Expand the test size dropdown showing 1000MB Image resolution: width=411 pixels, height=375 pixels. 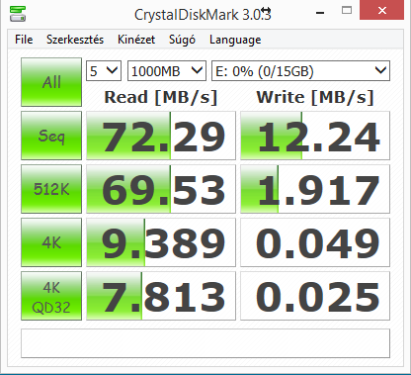[167, 71]
